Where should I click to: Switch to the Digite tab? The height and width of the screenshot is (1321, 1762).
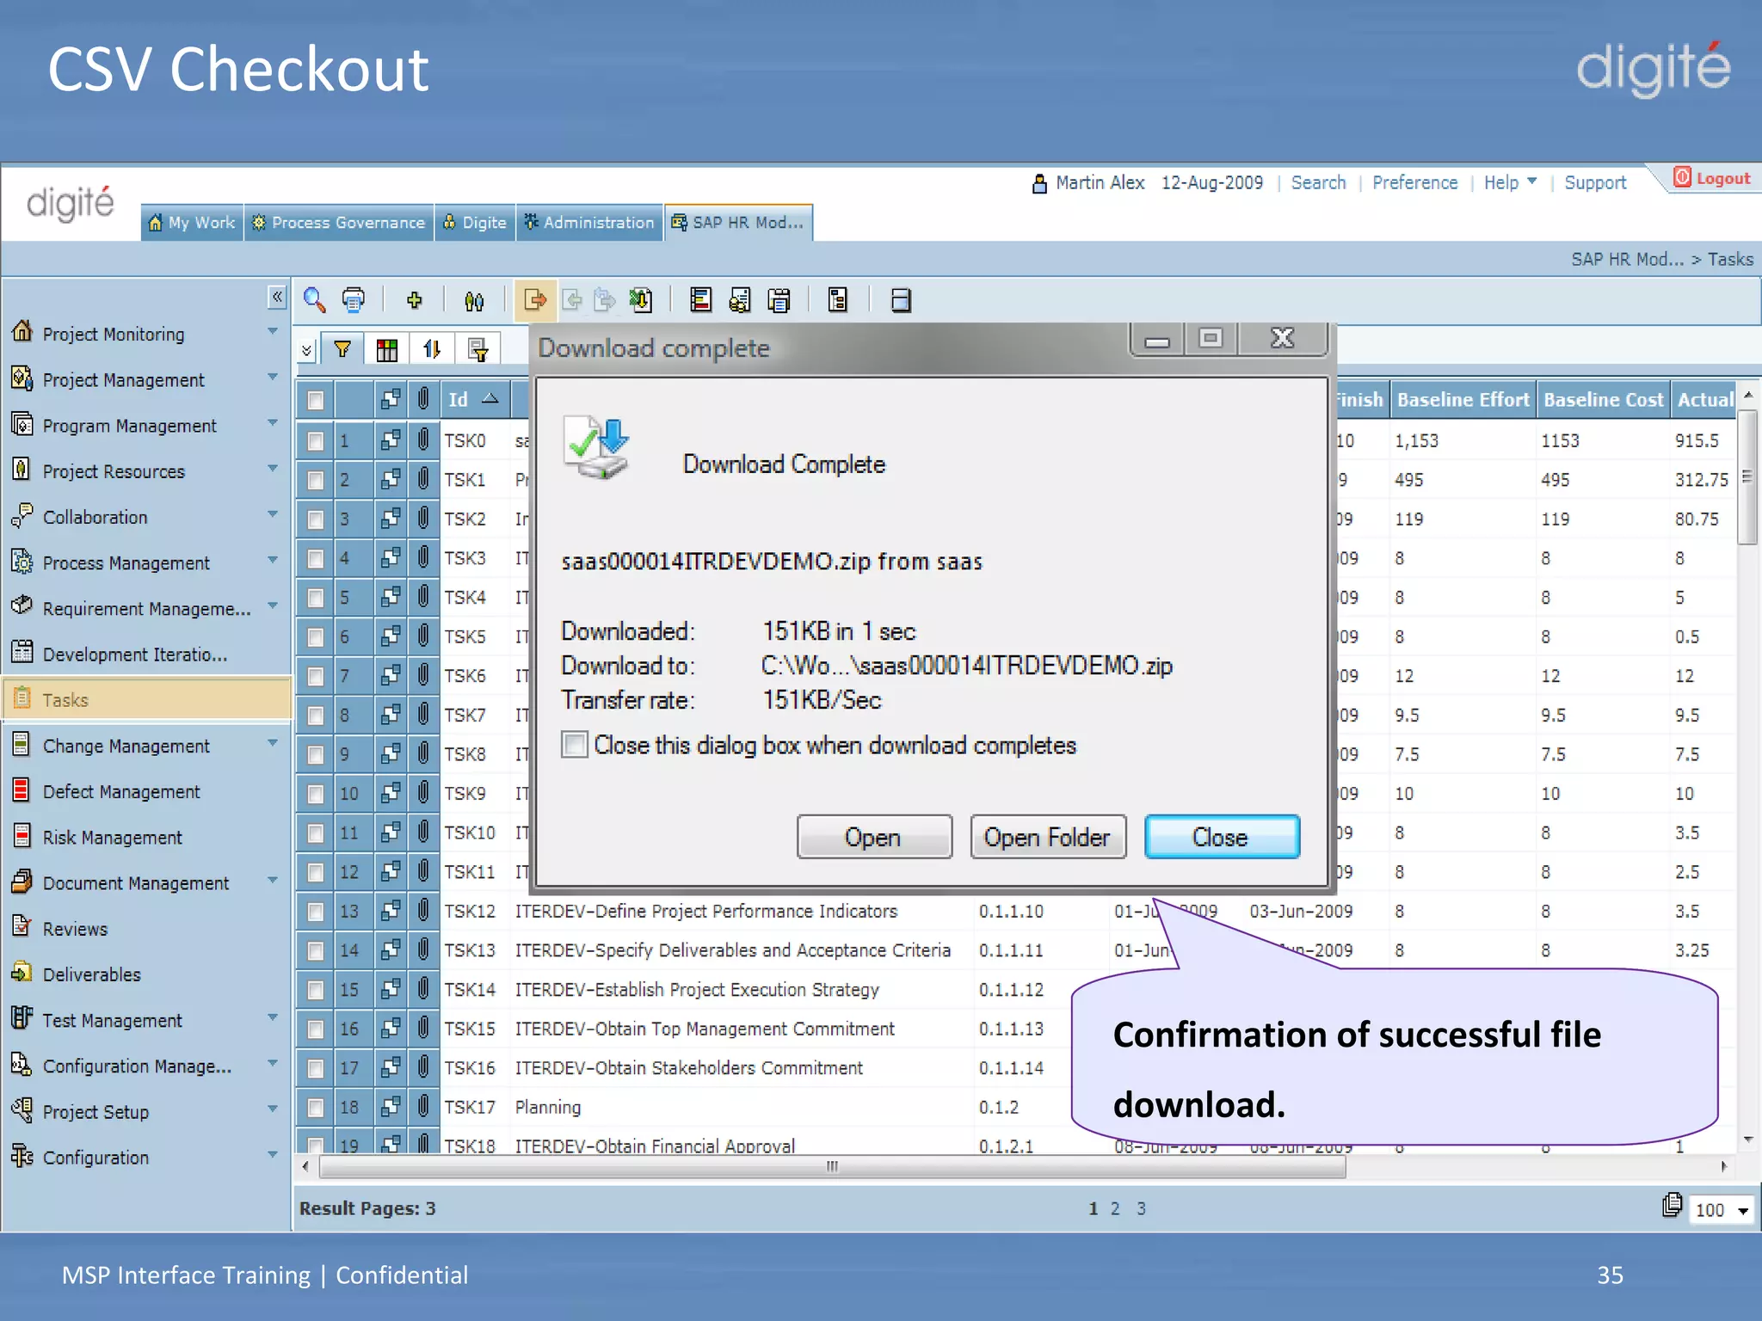click(475, 223)
